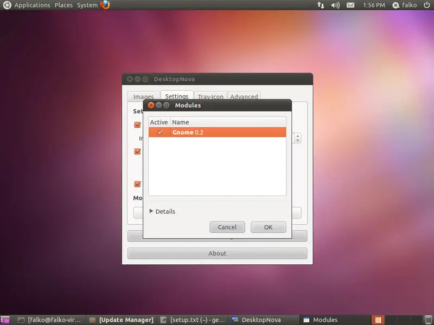Switch to the Settings tab in DesktopNova
Viewport: 434px width, 325px height.
177,96
